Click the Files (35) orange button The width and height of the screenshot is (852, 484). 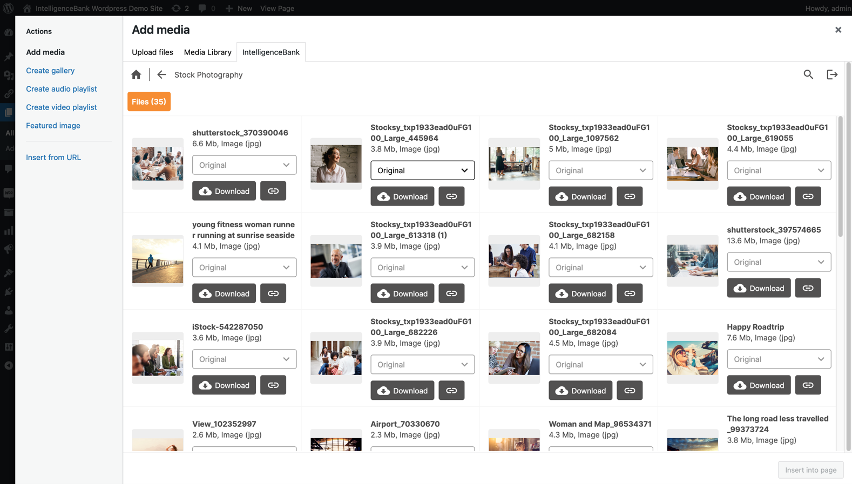coord(149,101)
